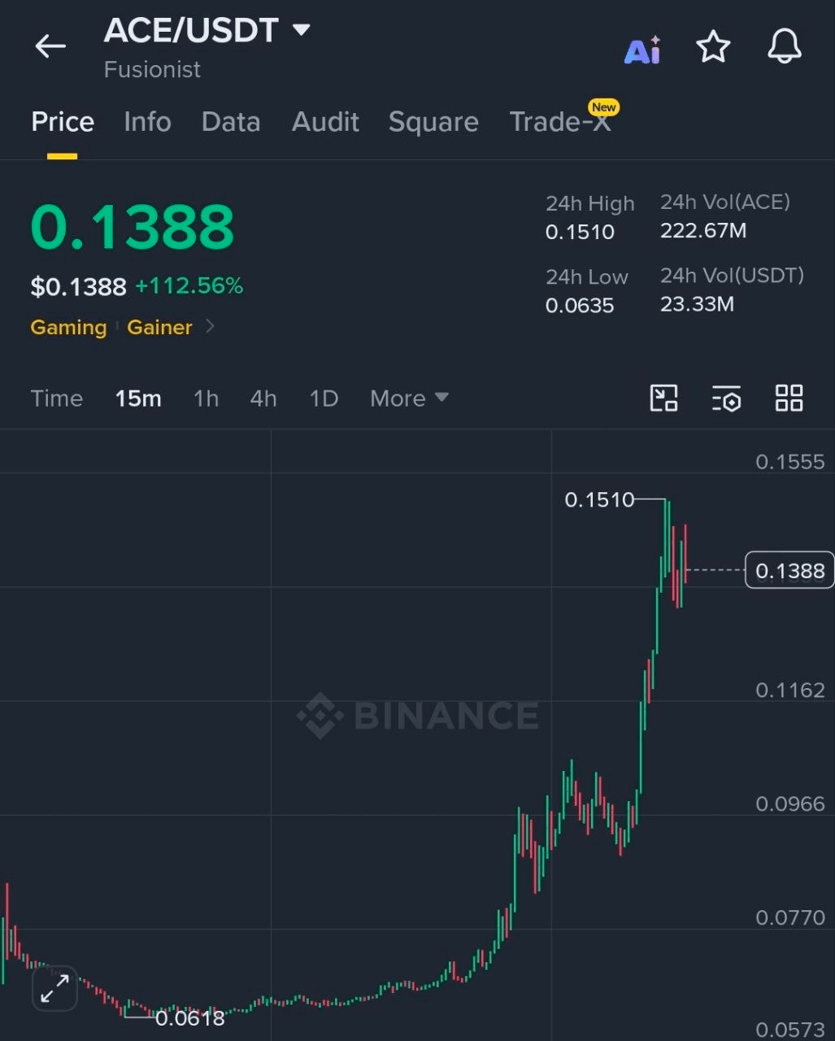The image size is (835, 1041).
Task: Click the chart drawing tools icon
Action: (664, 399)
